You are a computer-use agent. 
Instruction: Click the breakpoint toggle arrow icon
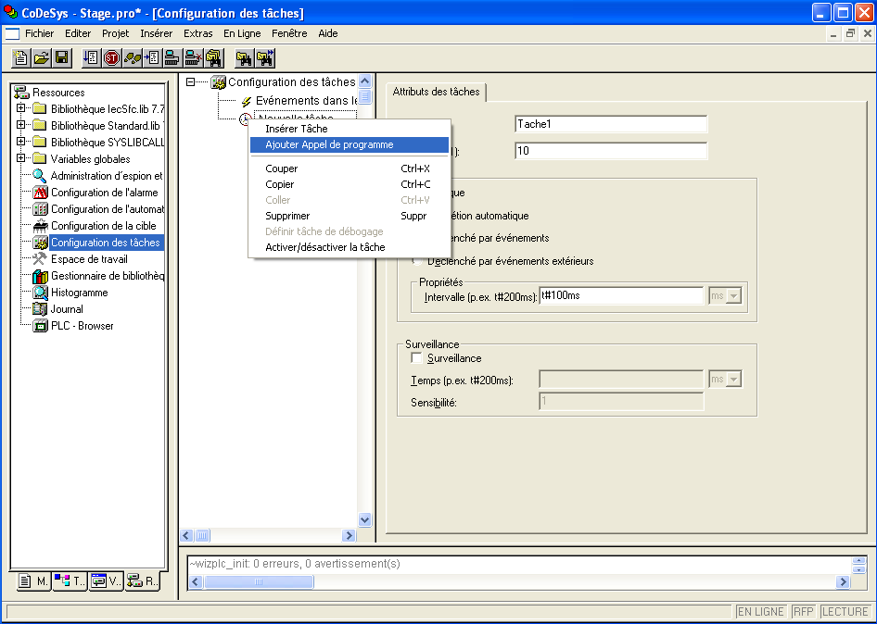click(152, 57)
